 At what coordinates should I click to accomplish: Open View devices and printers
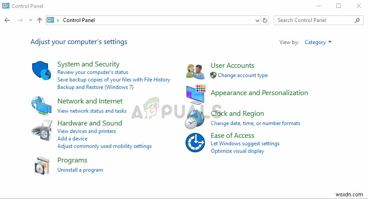(87, 131)
